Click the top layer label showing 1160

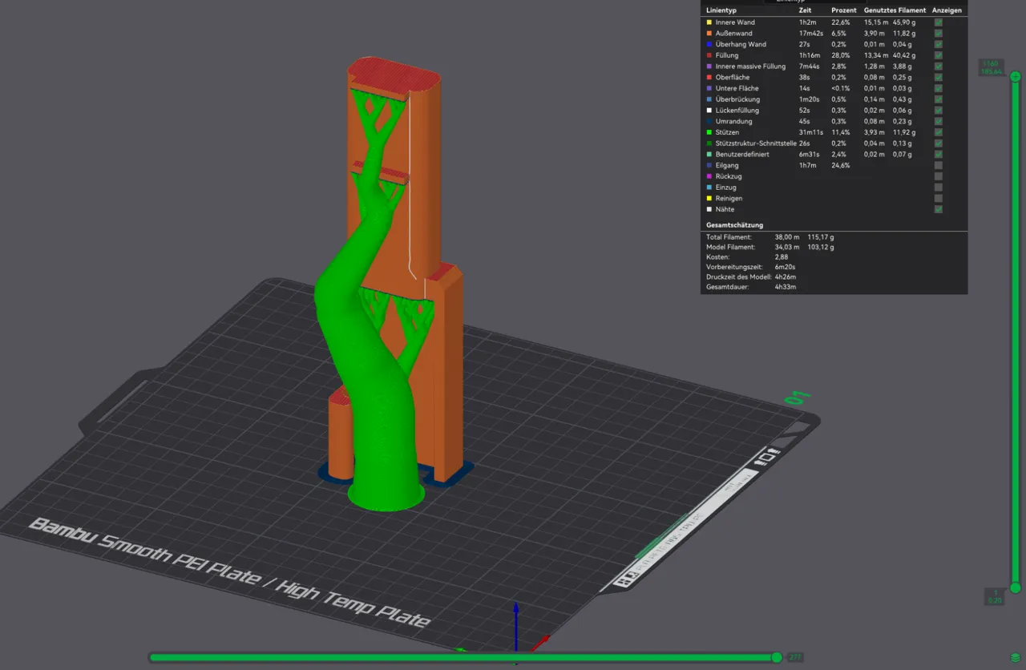click(991, 67)
